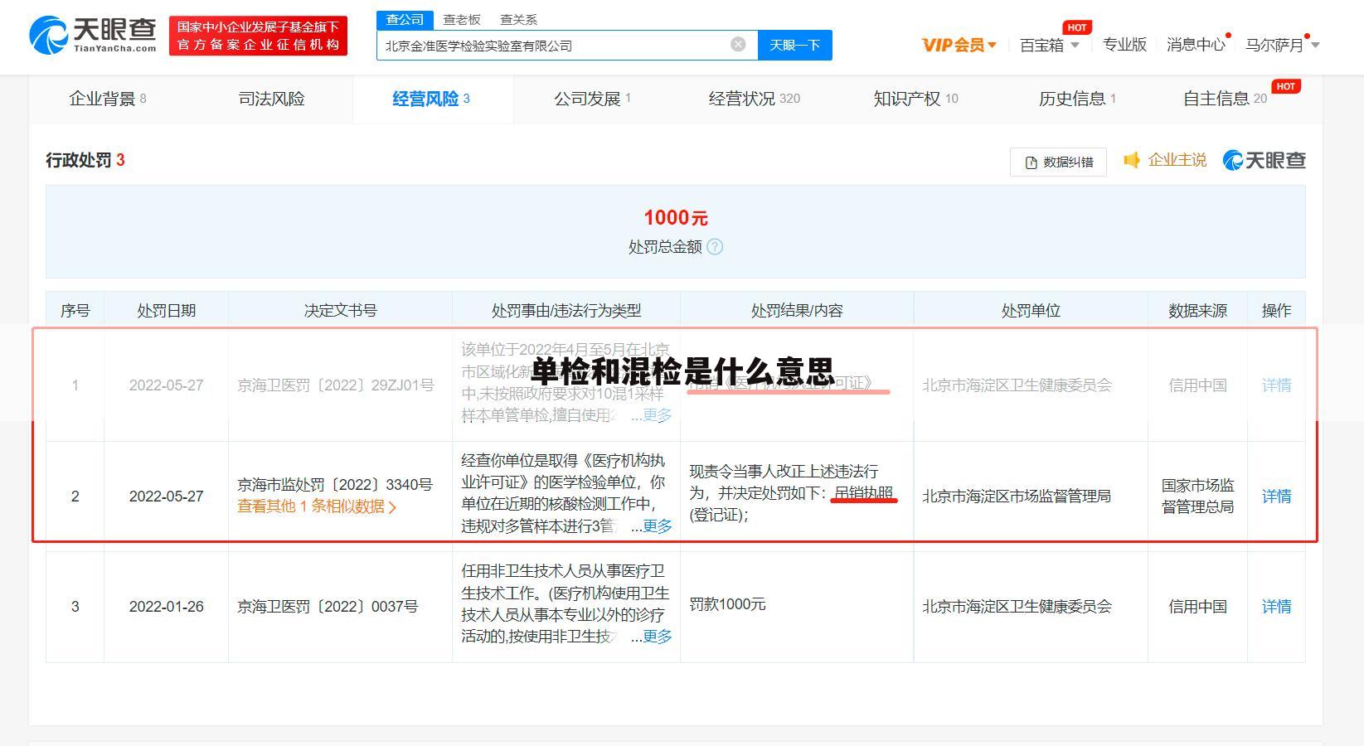
Task: Open the VIP会员 dropdown
Action: tap(959, 45)
